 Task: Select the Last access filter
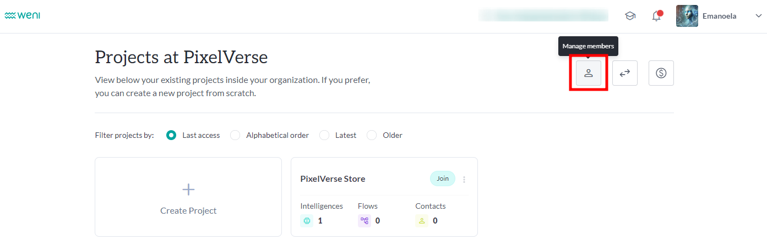coord(171,135)
